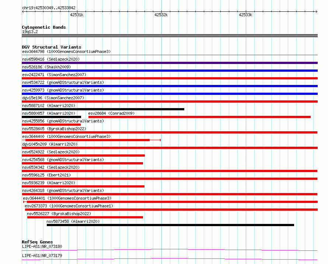This screenshot has width=328, height=264.
Task: Open the Cytogenetic Bands track heading
Action: tap(44, 27)
